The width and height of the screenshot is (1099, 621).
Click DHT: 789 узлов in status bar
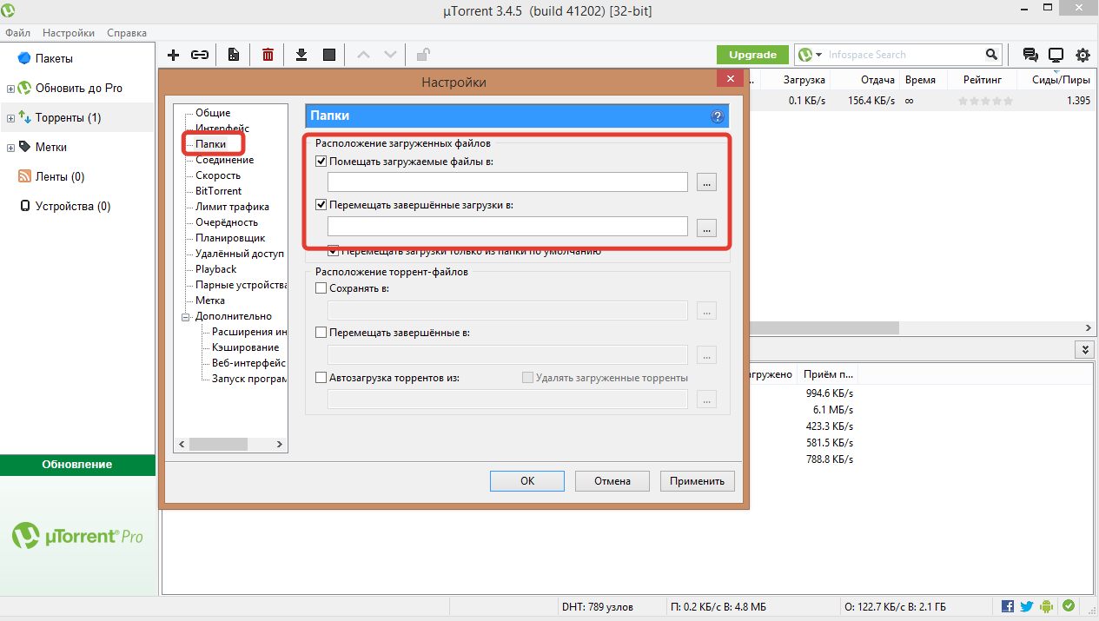598,606
